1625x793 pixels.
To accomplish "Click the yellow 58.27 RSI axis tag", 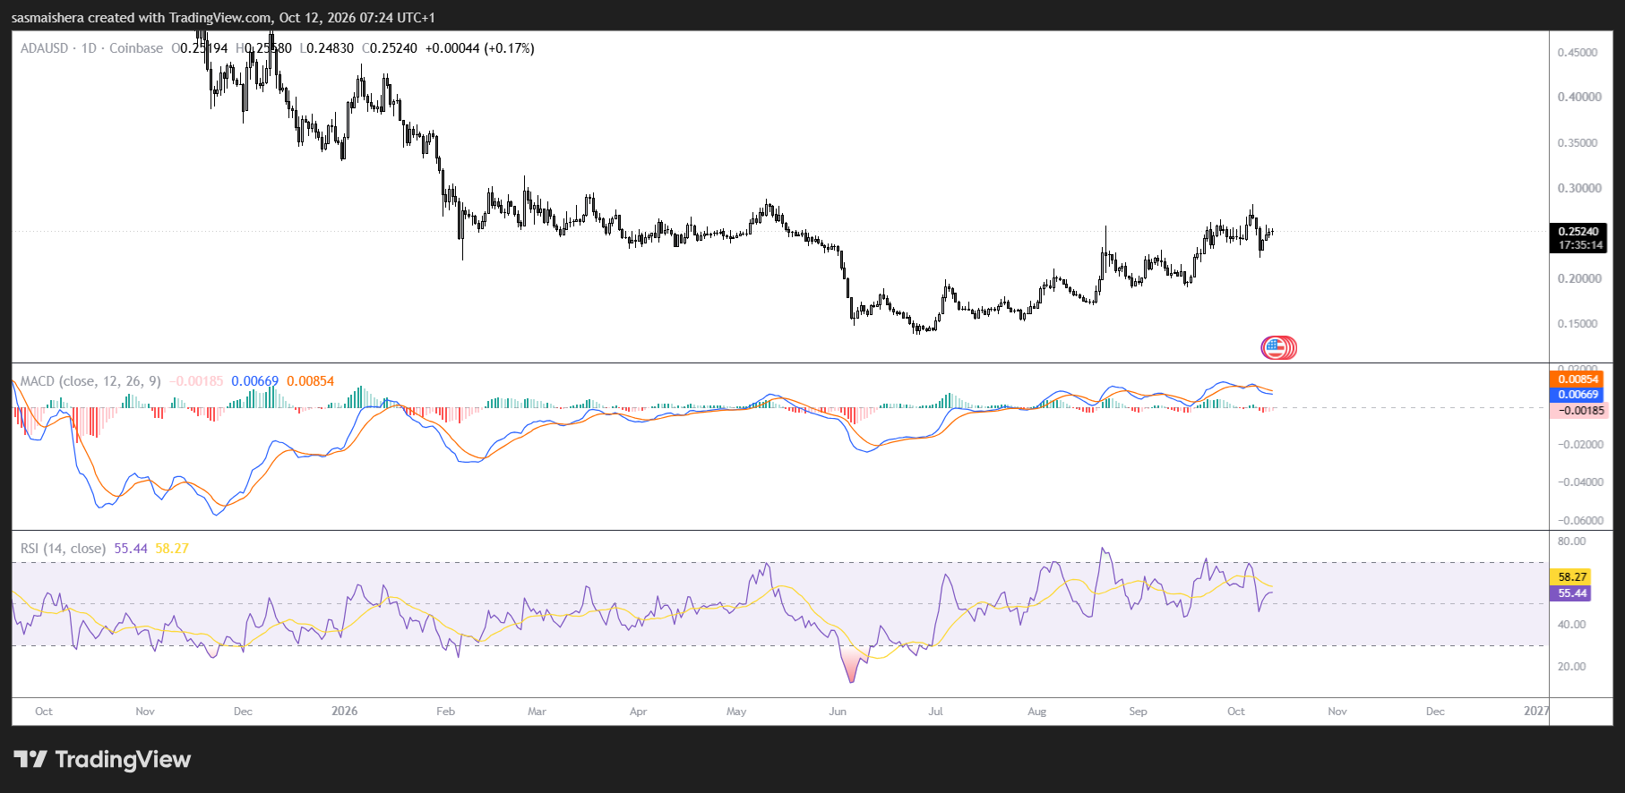I will pos(1572,577).
